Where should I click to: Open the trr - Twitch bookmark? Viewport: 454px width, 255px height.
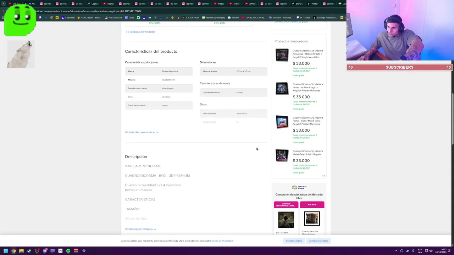303,18
